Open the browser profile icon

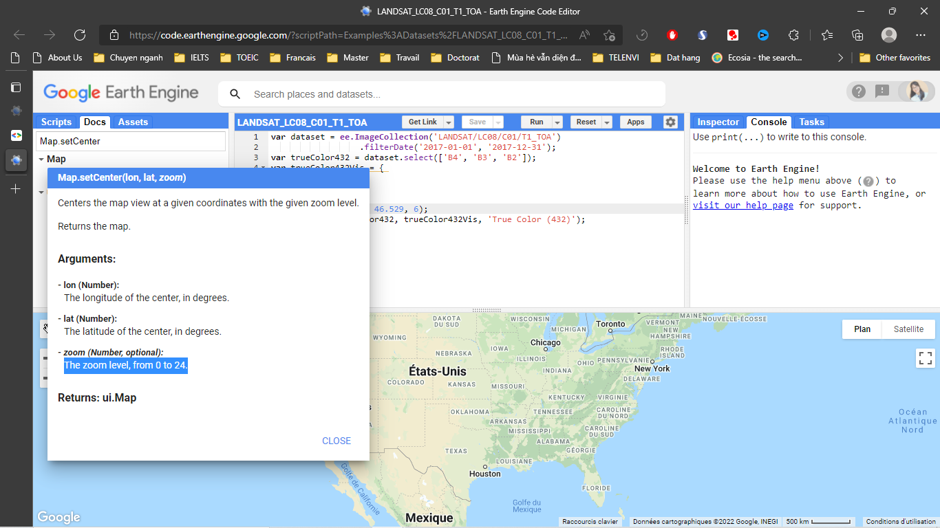(889, 35)
